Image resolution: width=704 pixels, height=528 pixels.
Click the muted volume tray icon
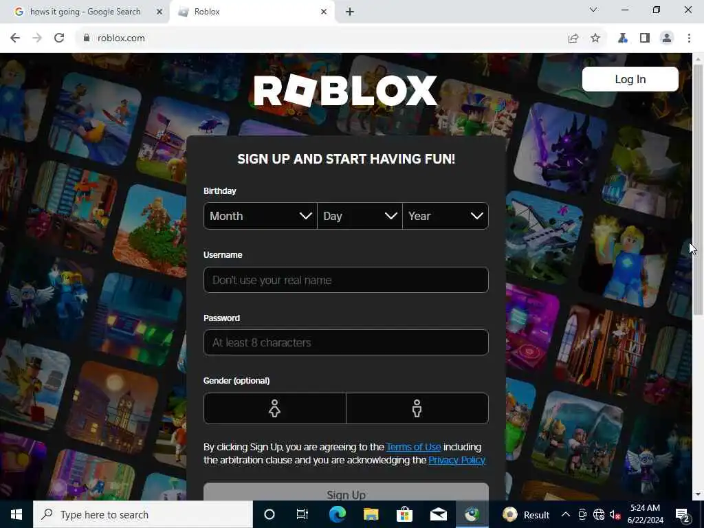pyautogui.click(x=615, y=514)
